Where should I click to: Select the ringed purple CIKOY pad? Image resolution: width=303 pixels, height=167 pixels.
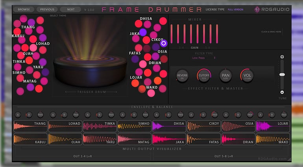coord(163,43)
